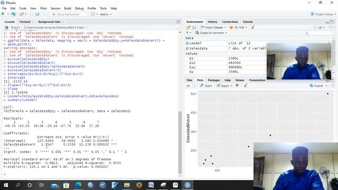
Task: Click the workspace panes layout icon
Action: pyautogui.click(x=93, y=14)
